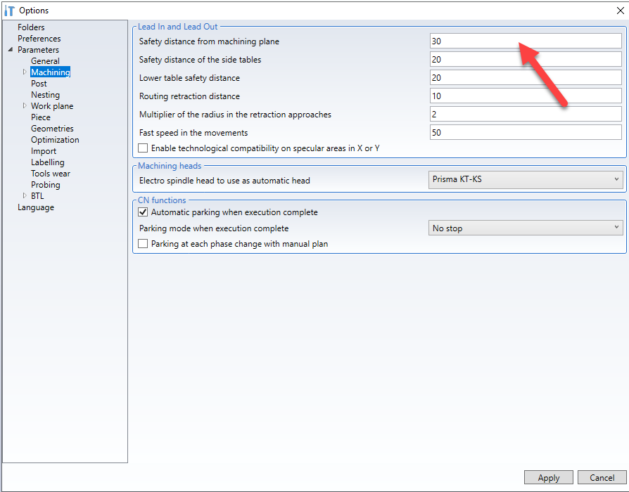
Task: Open the Post parameters page
Action: (39, 84)
